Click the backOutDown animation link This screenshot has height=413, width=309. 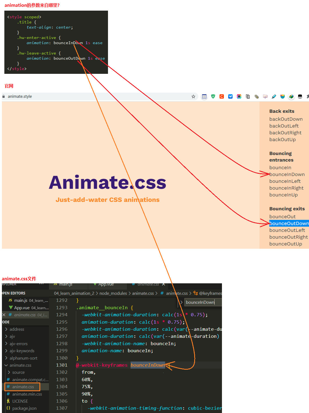point(286,119)
